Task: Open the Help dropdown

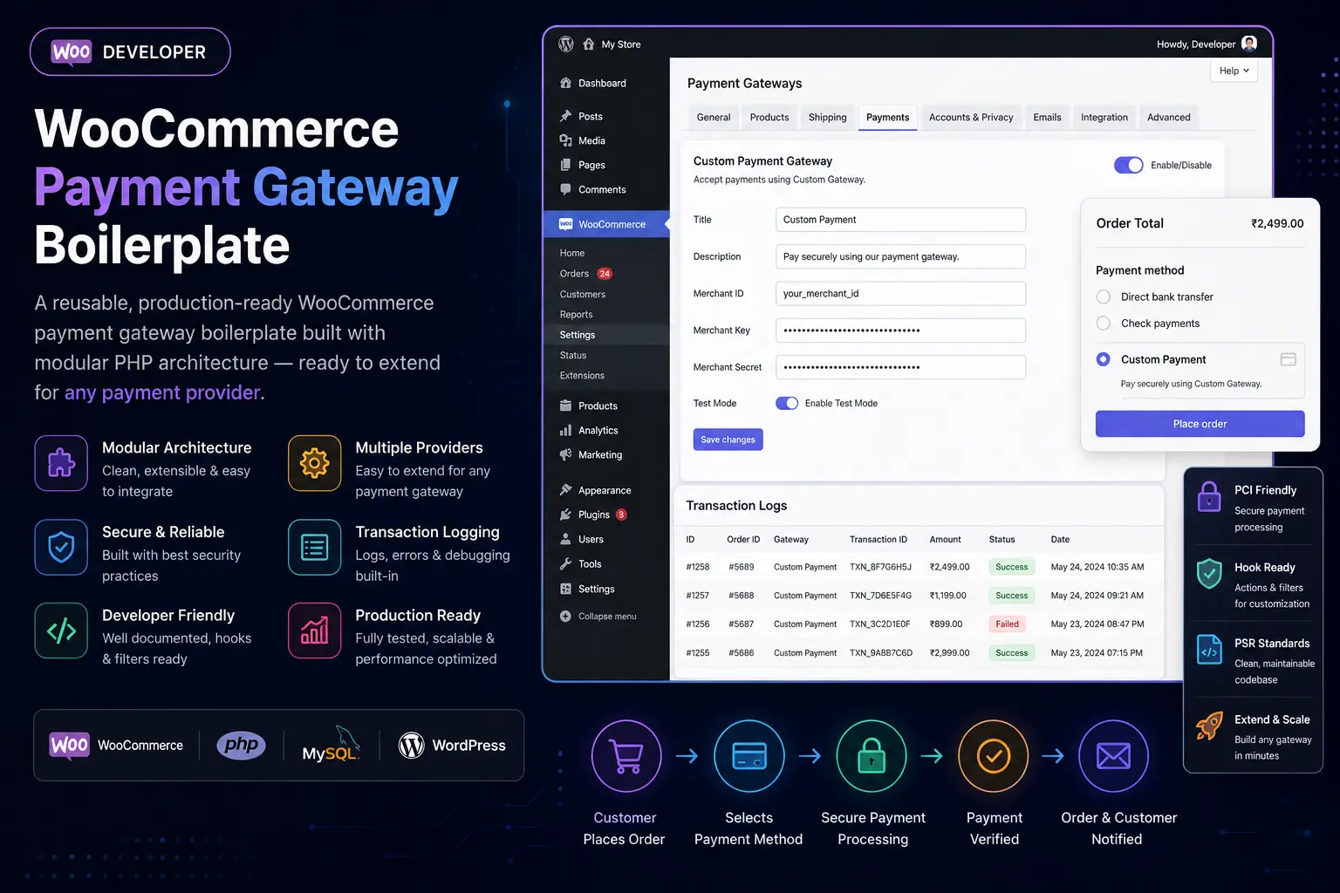Action: (x=1234, y=71)
